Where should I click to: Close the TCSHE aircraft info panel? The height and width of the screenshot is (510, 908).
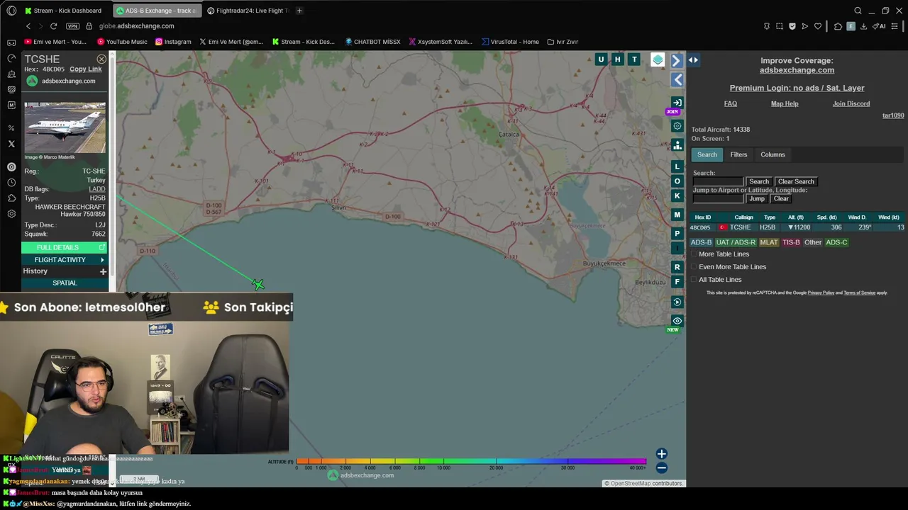point(101,59)
